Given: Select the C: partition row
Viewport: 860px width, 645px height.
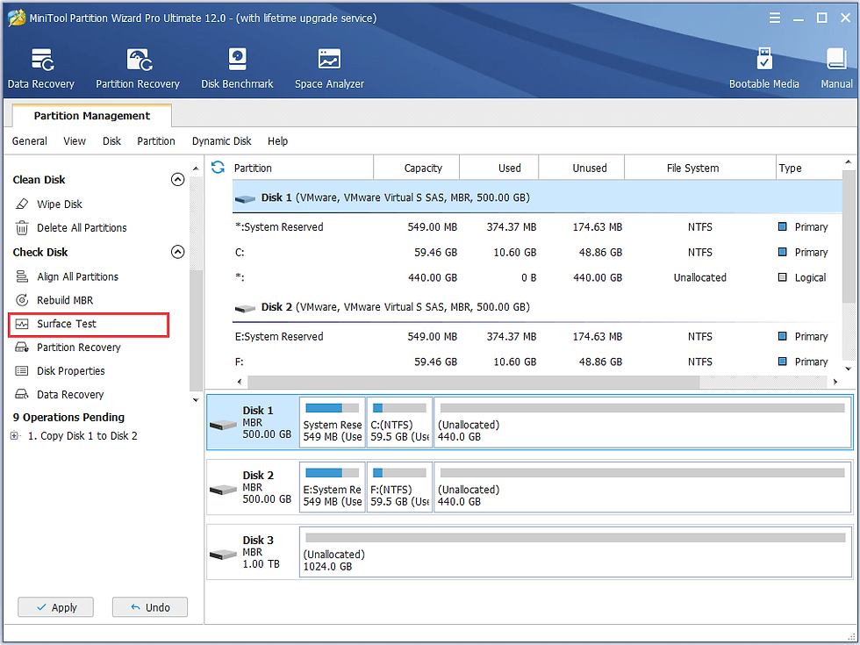Looking at the screenshot, I should (537, 253).
